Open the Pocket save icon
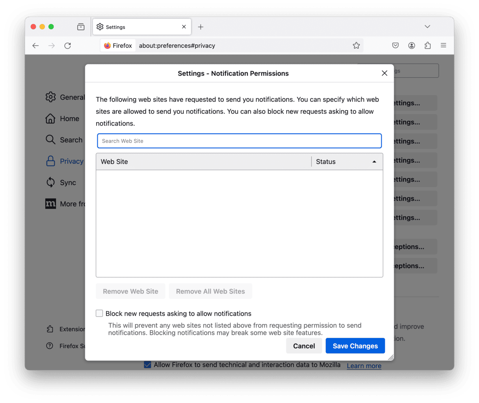 click(395, 46)
